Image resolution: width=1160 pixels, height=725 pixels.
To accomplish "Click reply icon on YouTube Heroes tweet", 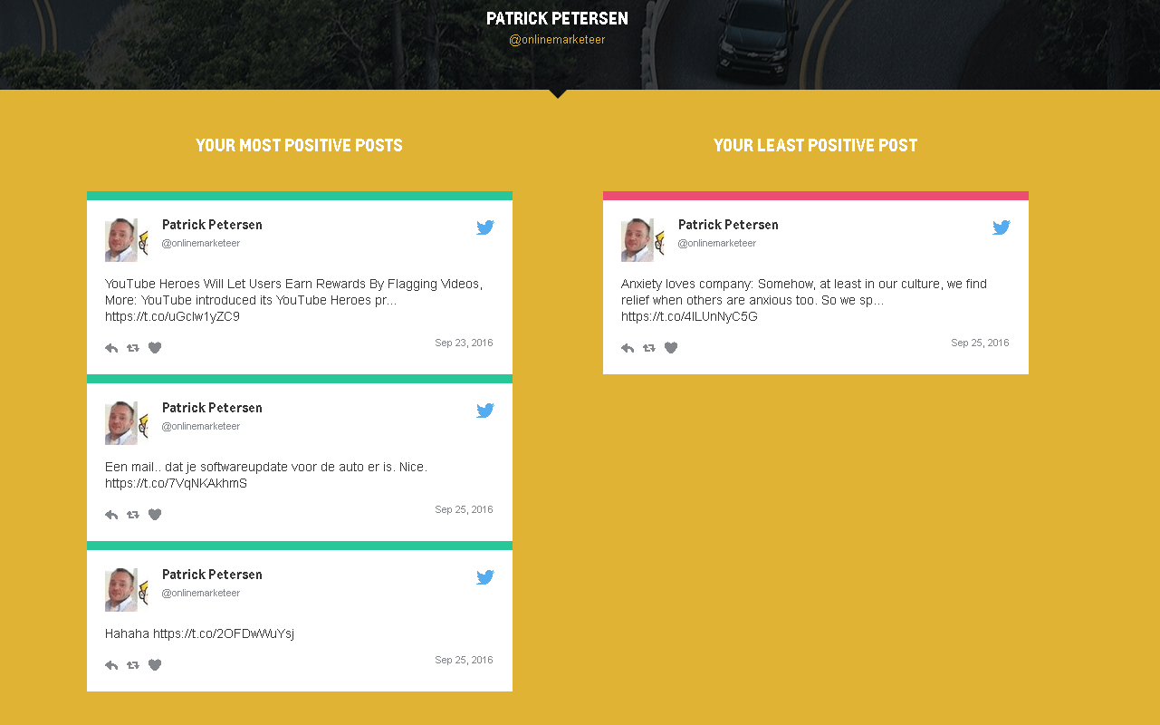I will (111, 348).
